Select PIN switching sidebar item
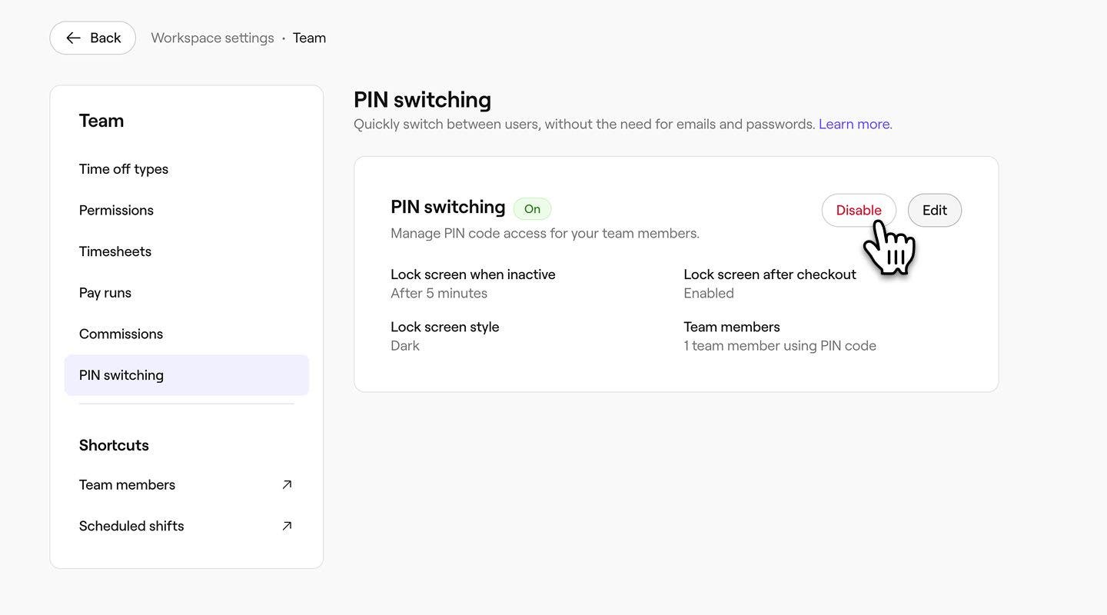The width and height of the screenshot is (1107, 615). coord(121,375)
